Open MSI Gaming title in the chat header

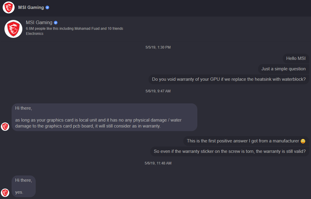(31, 7)
